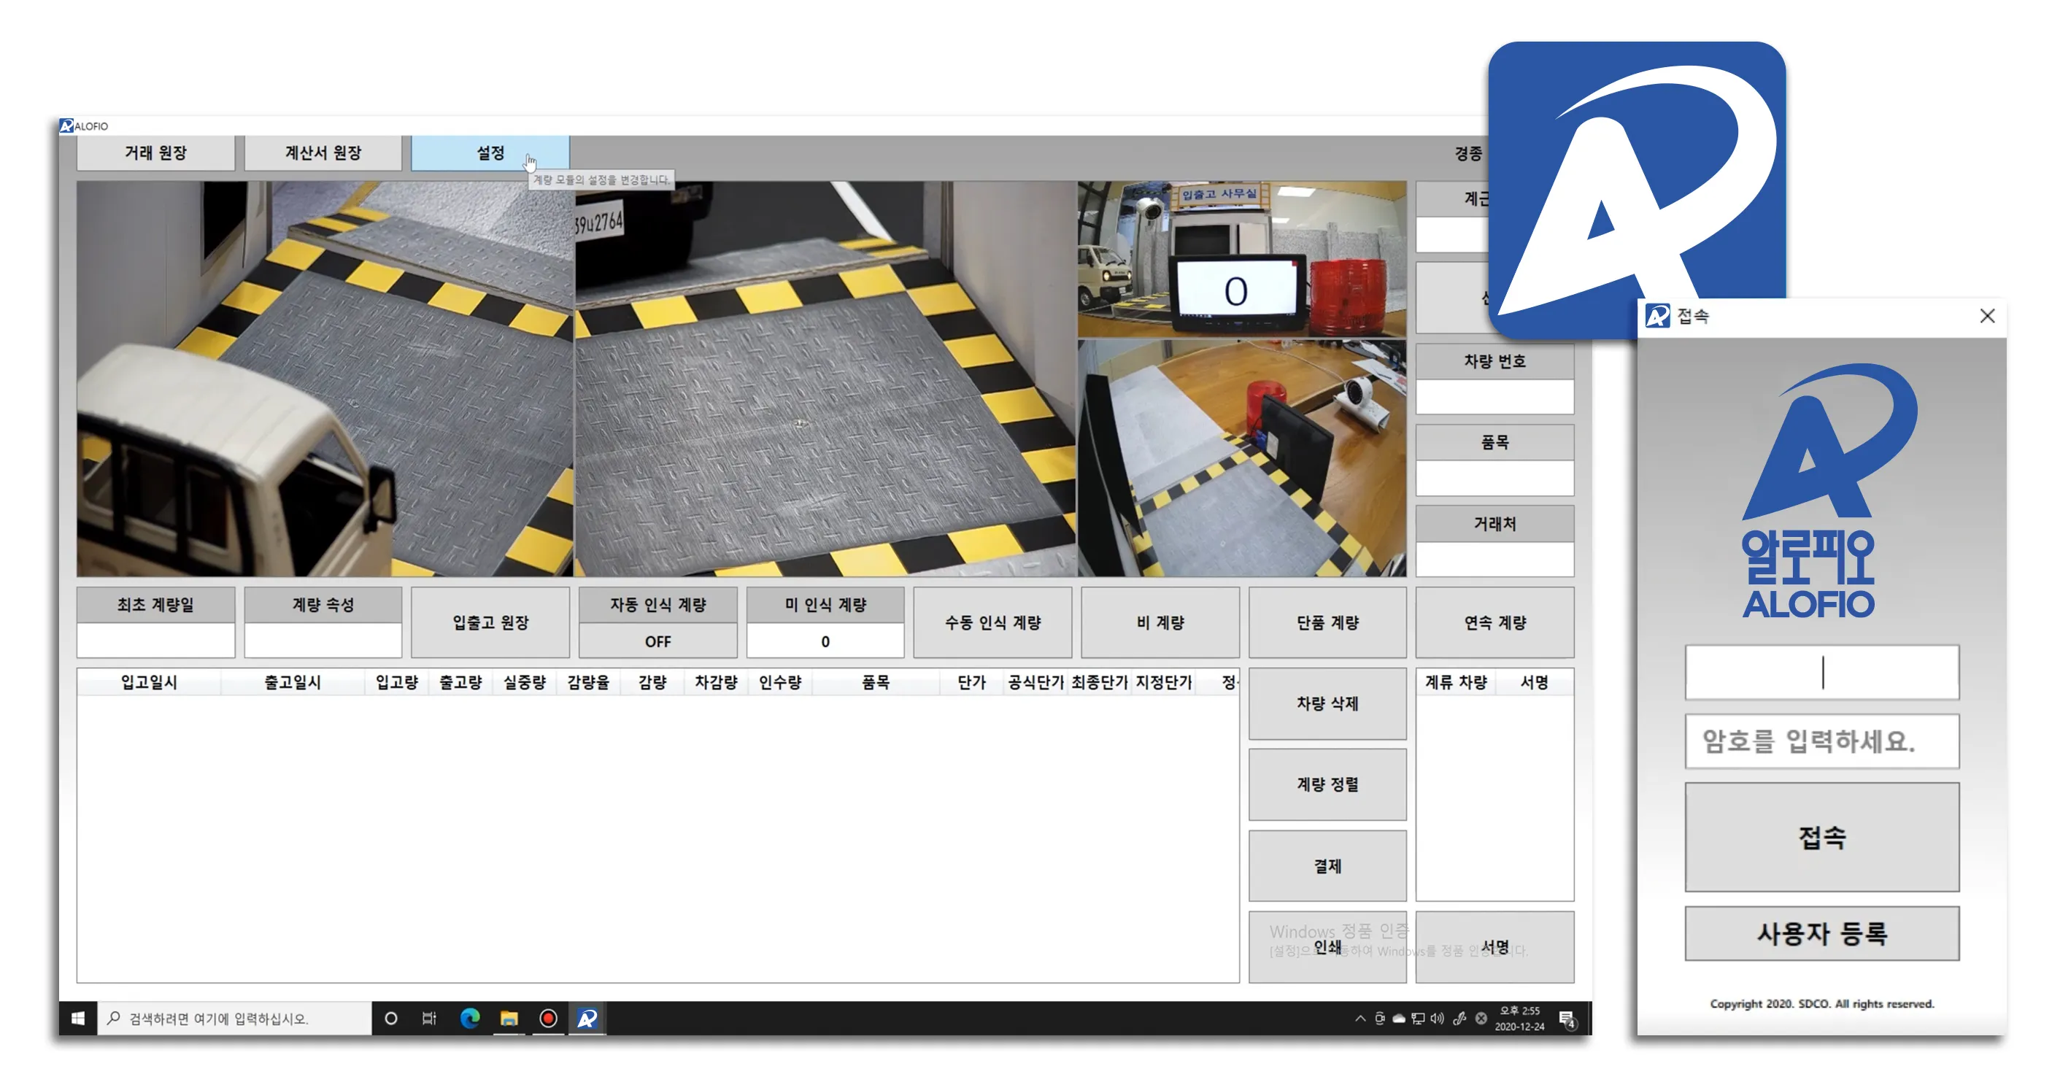Click the 서명 column header in list
The image size is (2052, 1074).
1533,683
